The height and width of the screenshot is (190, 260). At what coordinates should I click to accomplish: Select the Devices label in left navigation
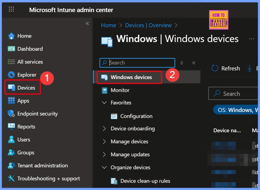tap(26, 88)
